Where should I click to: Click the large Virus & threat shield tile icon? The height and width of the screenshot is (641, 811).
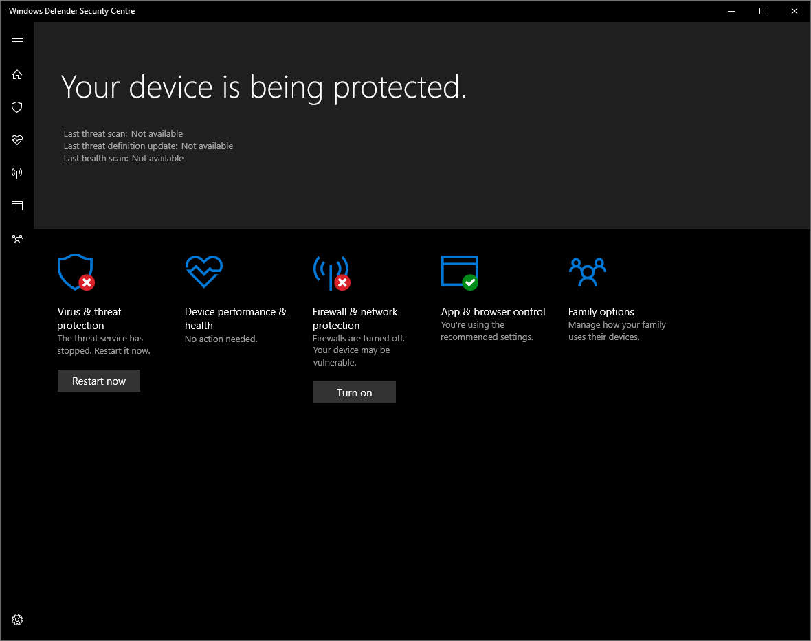(75, 272)
